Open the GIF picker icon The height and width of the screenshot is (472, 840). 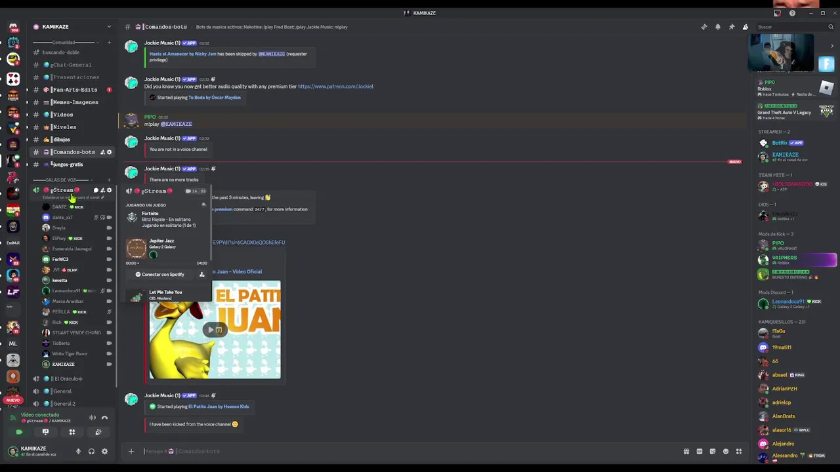700,451
